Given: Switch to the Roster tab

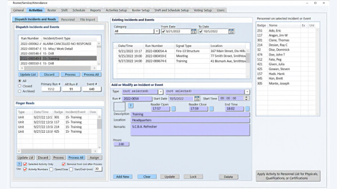Looking at the screenshot, I should (x=52, y=10).
